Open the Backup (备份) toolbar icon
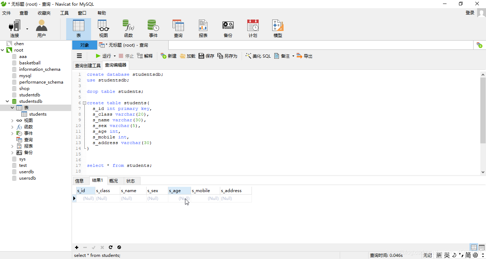Screen dimensions: 486x259 pos(228,29)
